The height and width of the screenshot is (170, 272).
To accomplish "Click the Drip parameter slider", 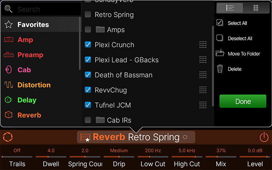I will point(119,157).
